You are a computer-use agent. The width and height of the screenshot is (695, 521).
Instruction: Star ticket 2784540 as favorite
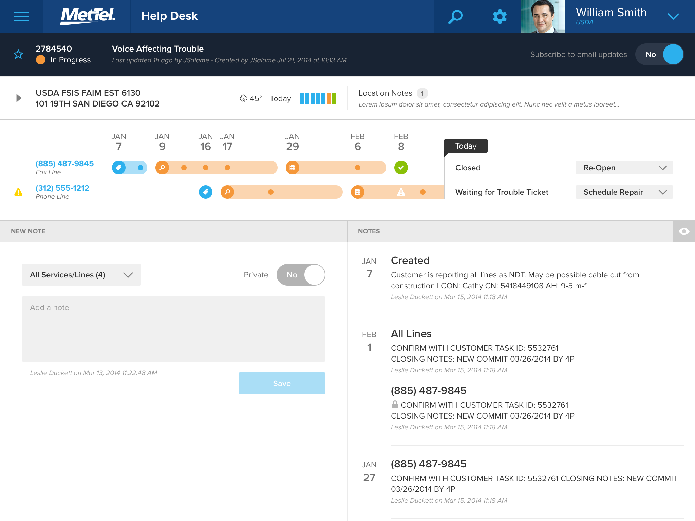click(x=18, y=54)
